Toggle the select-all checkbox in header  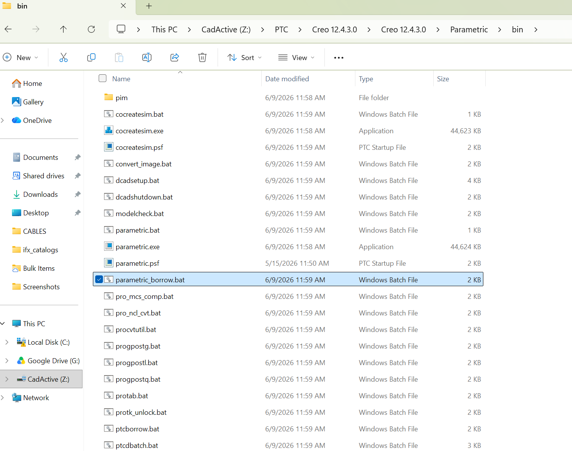click(103, 79)
